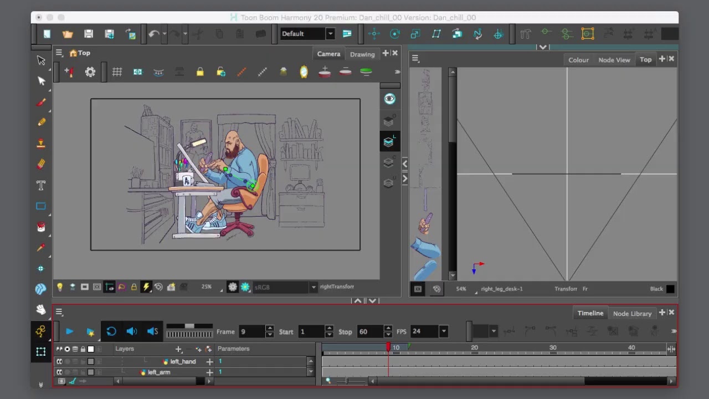Open the Node View tab

tap(614, 60)
